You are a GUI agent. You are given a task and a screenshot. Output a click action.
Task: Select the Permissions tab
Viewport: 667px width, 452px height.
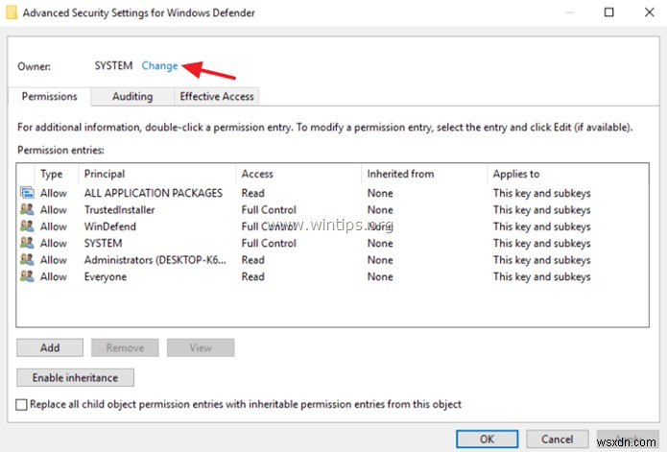pos(50,96)
